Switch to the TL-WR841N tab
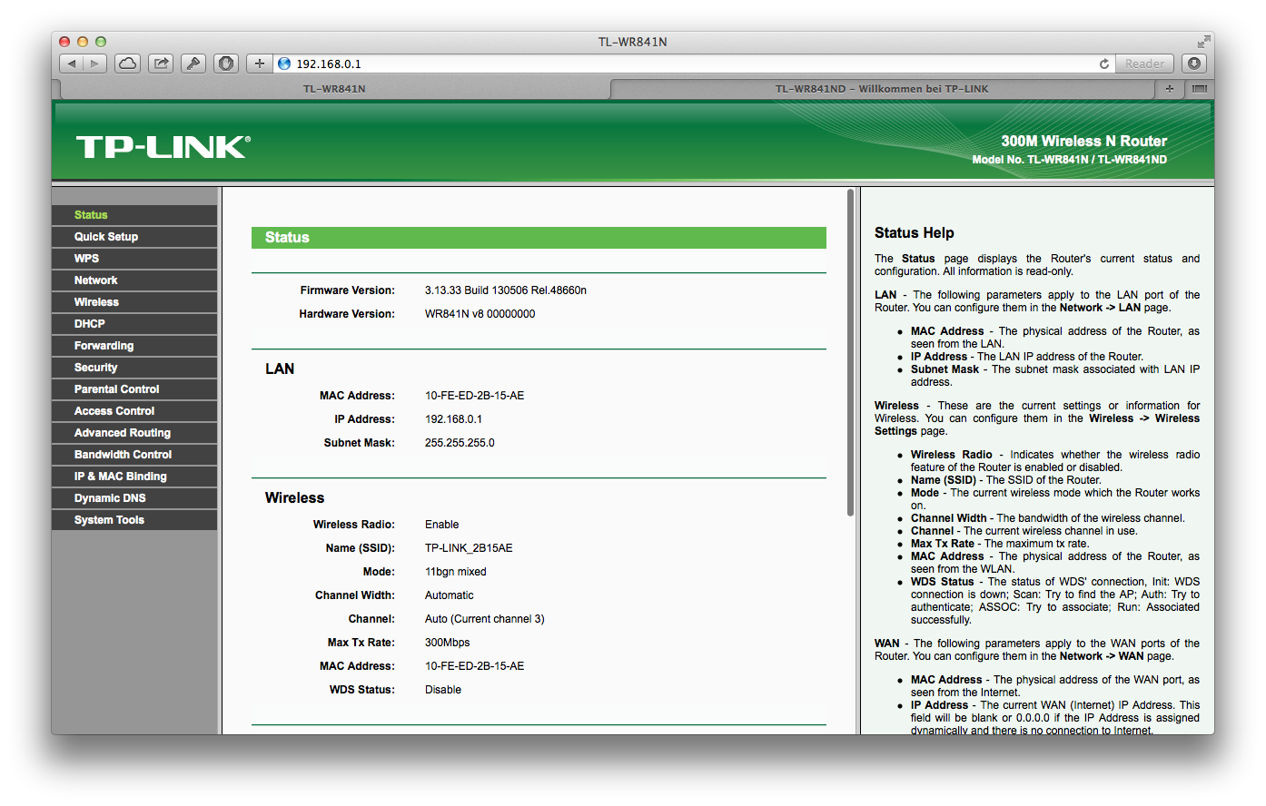The height and width of the screenshot is (806, 1266). click(334, 89)
